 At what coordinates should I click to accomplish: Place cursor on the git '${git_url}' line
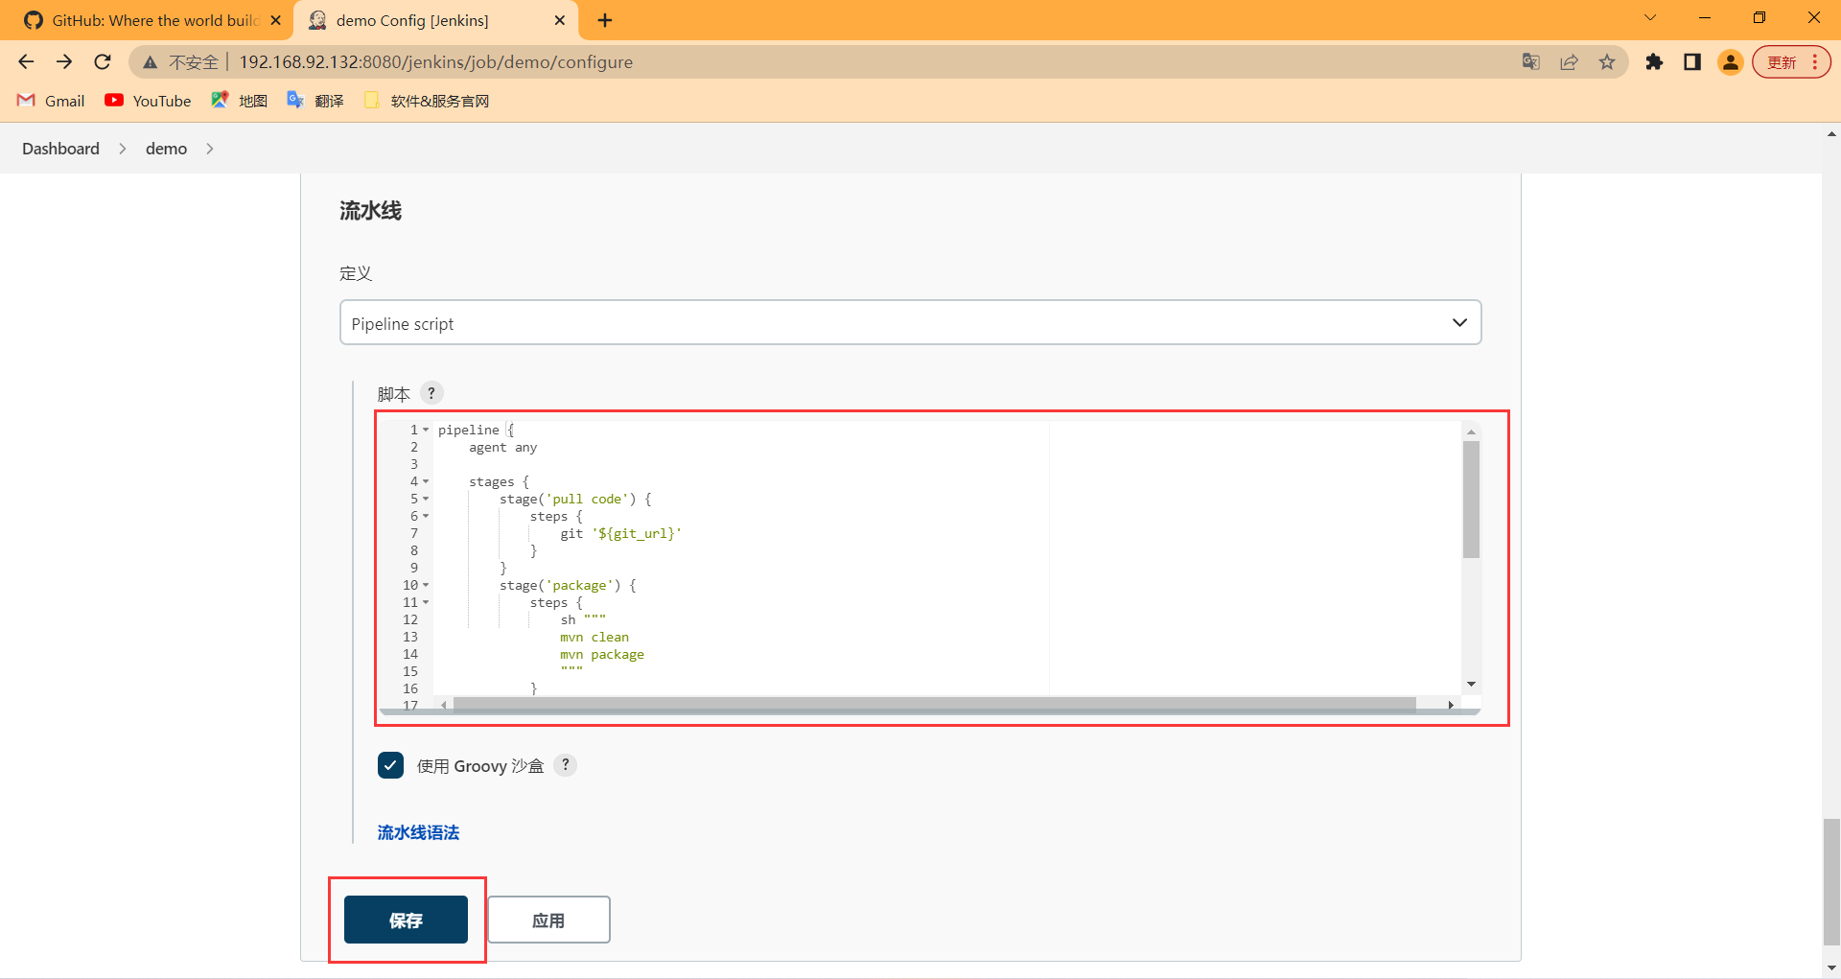[620, 533]
